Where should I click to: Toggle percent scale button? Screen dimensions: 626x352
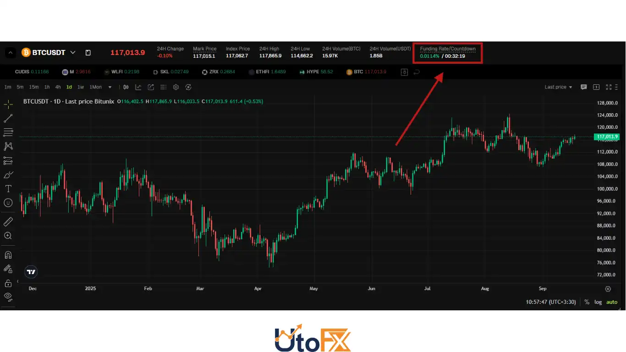point(587,302)
